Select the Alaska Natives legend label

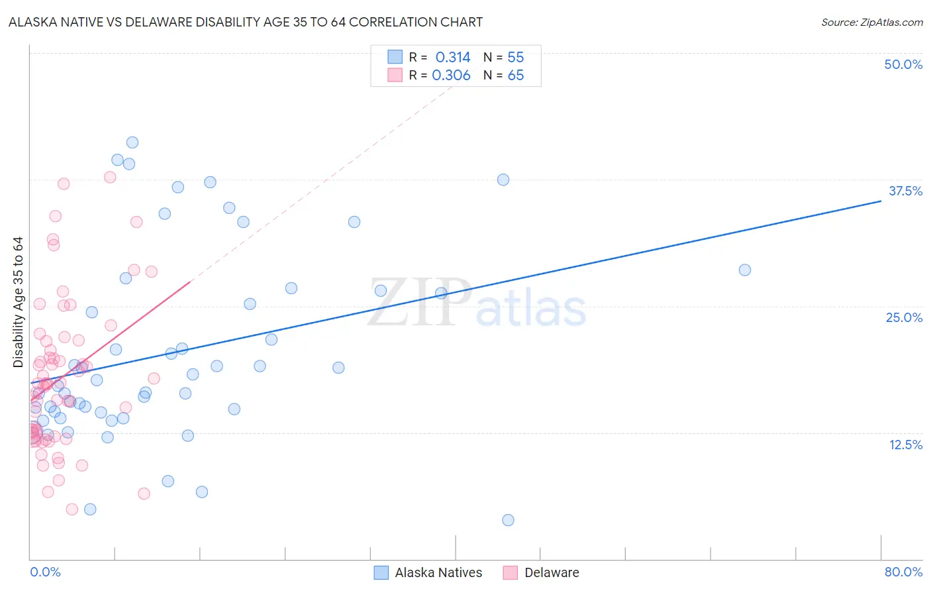tap(438, 572)
